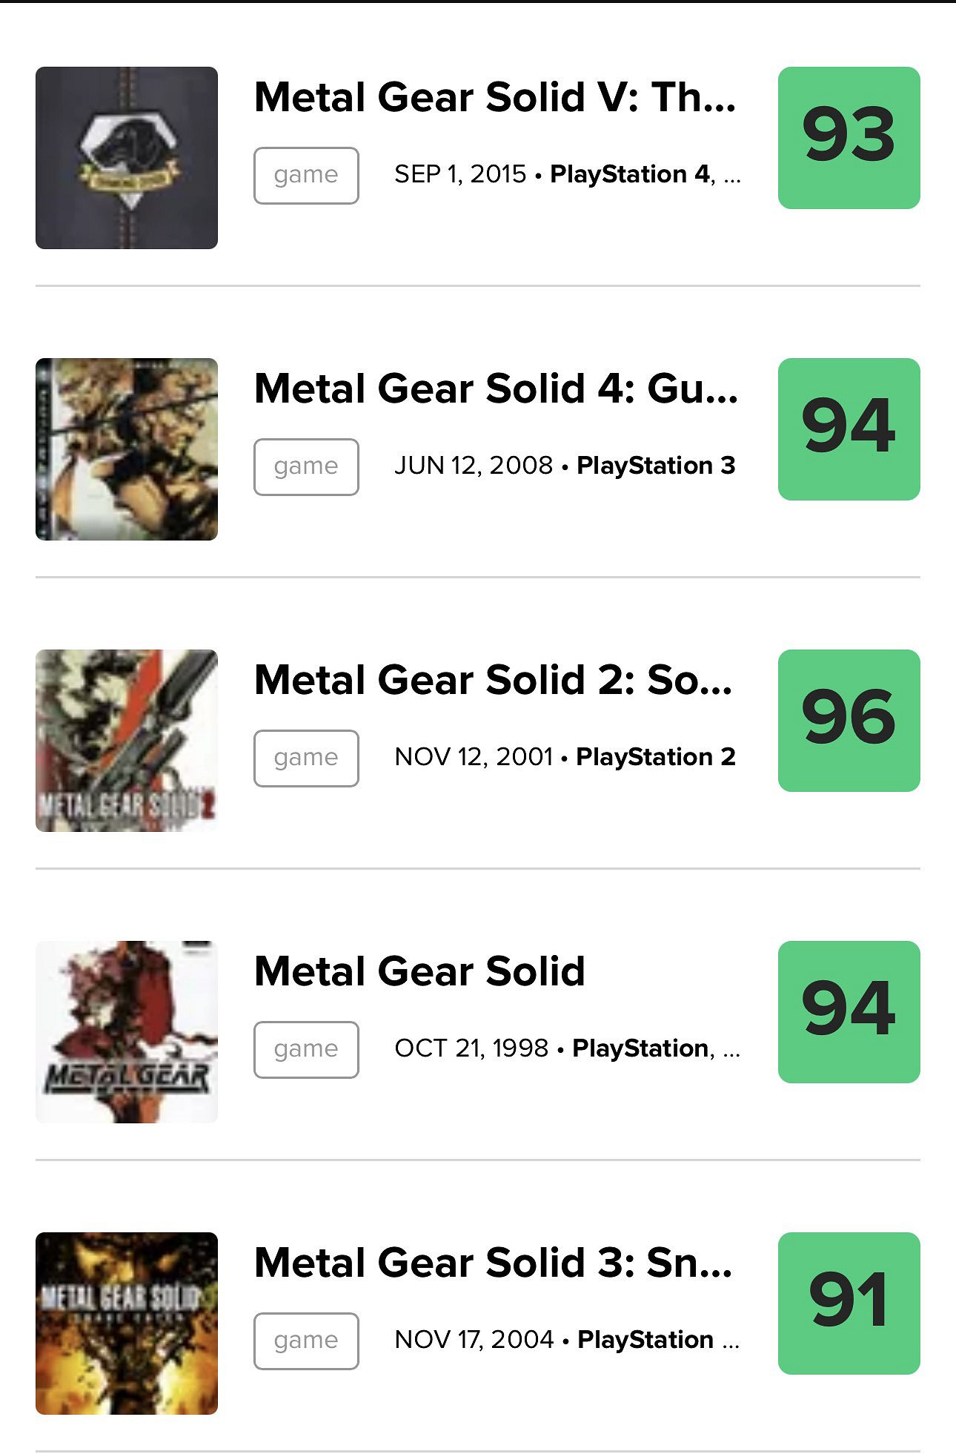Image resolution: width=956 pixels, height=1454 pixels.
Task: Click the 94 score for Metal Gear Solid
Action: click(x=849, y=1012)
